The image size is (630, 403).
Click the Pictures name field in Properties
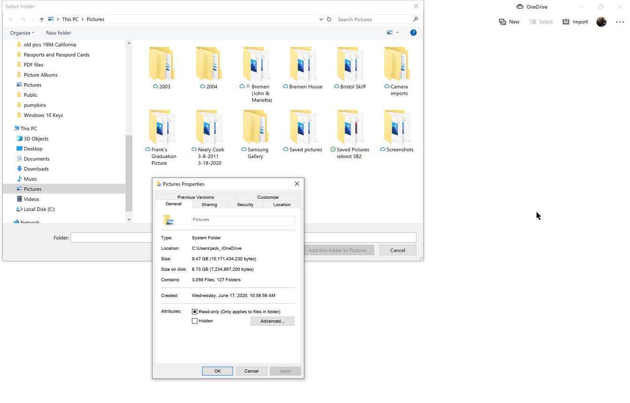tap(243, 220)
